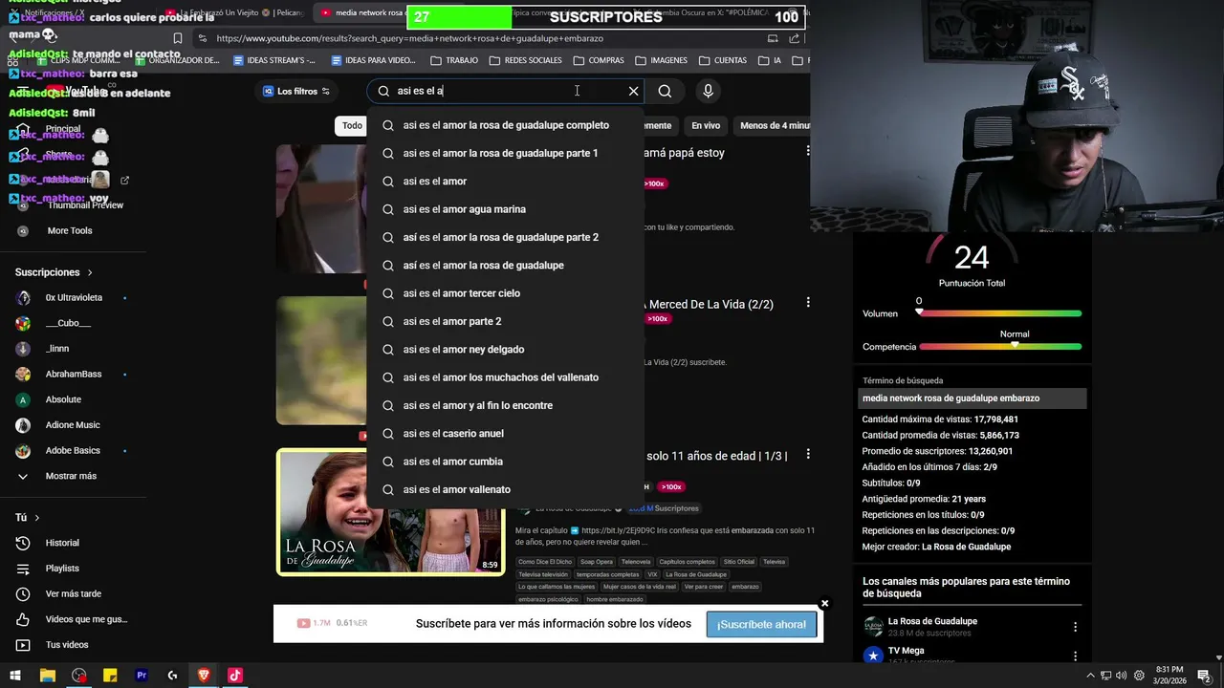Show hidden system tray icons

click(1091, 676)
